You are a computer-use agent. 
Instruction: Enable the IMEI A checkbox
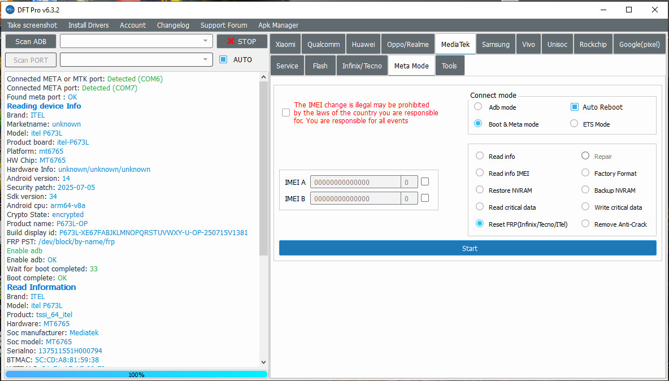[x=425, y=182]
